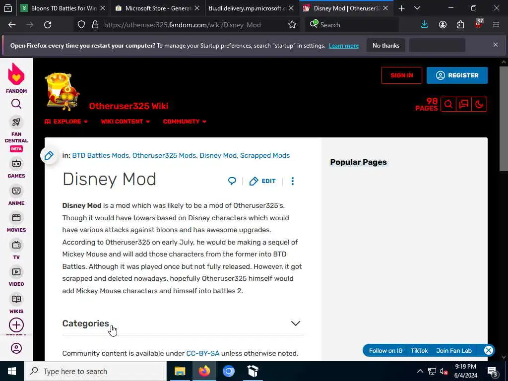This screenshot has width=508, height=381.
Task: Open the Otheruser325 Mods category link
Action: click(164, 155)
